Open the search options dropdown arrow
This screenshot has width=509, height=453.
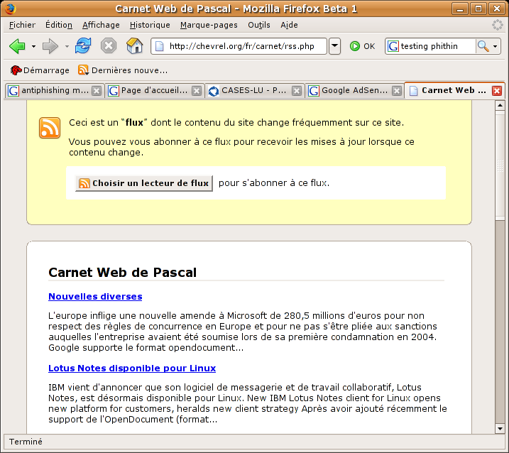point(495,46)
